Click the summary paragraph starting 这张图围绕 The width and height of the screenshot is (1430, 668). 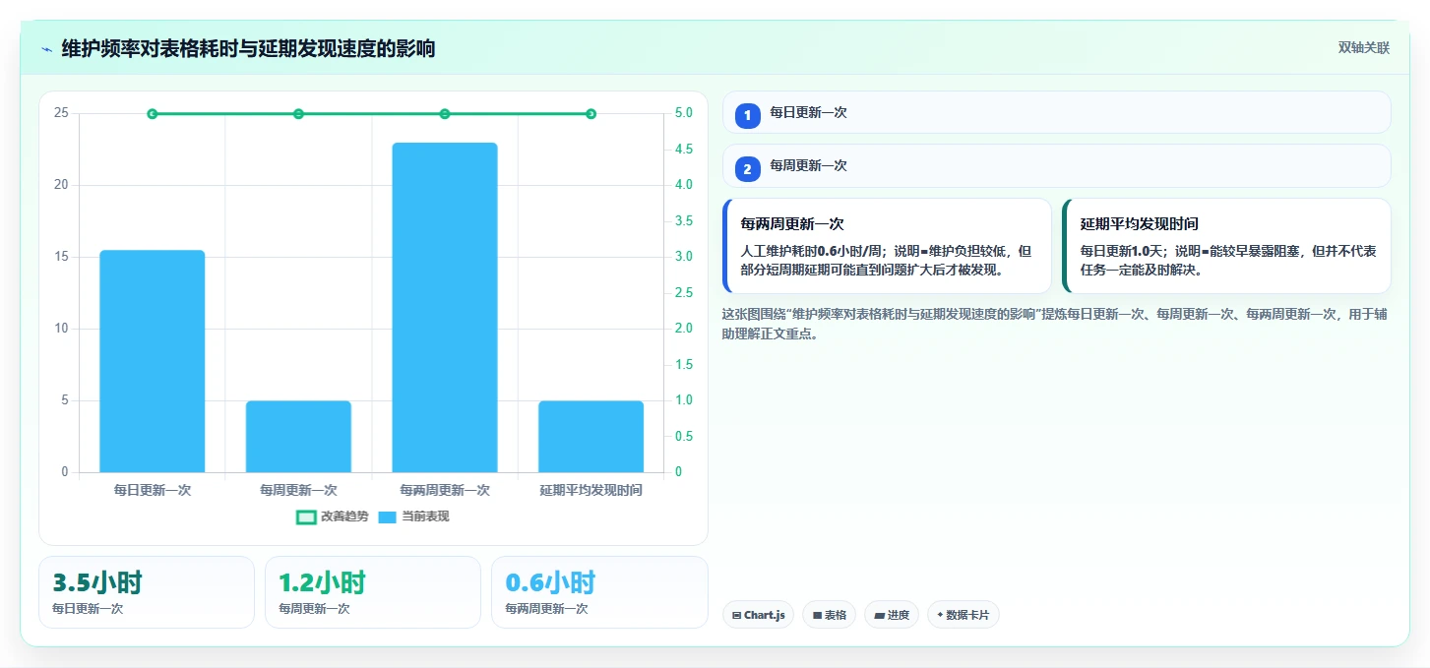point(1055,324)
